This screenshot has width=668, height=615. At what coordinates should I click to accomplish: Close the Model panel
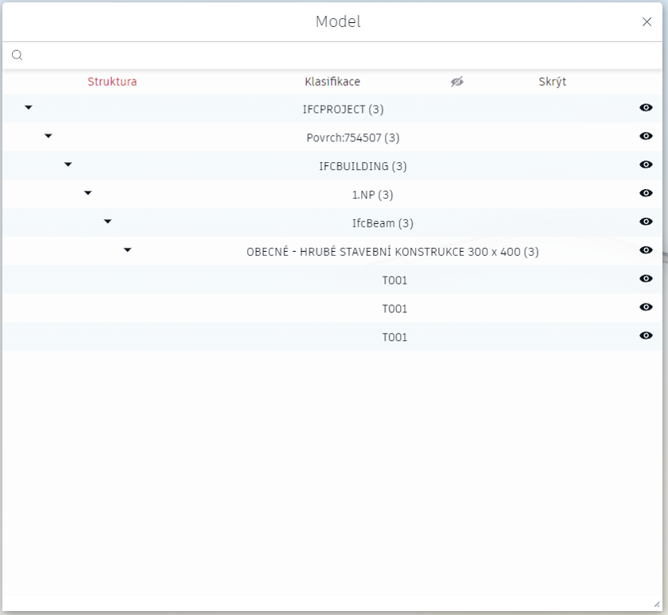[647, 22]
